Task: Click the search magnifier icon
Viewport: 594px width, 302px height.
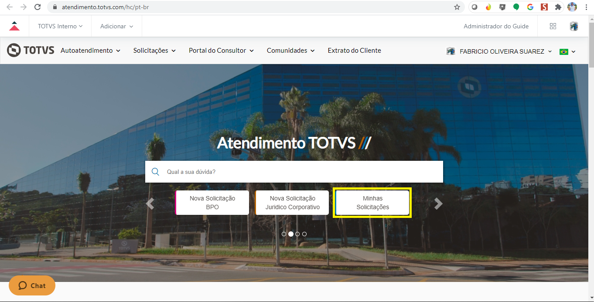Action: coord(155,172)
